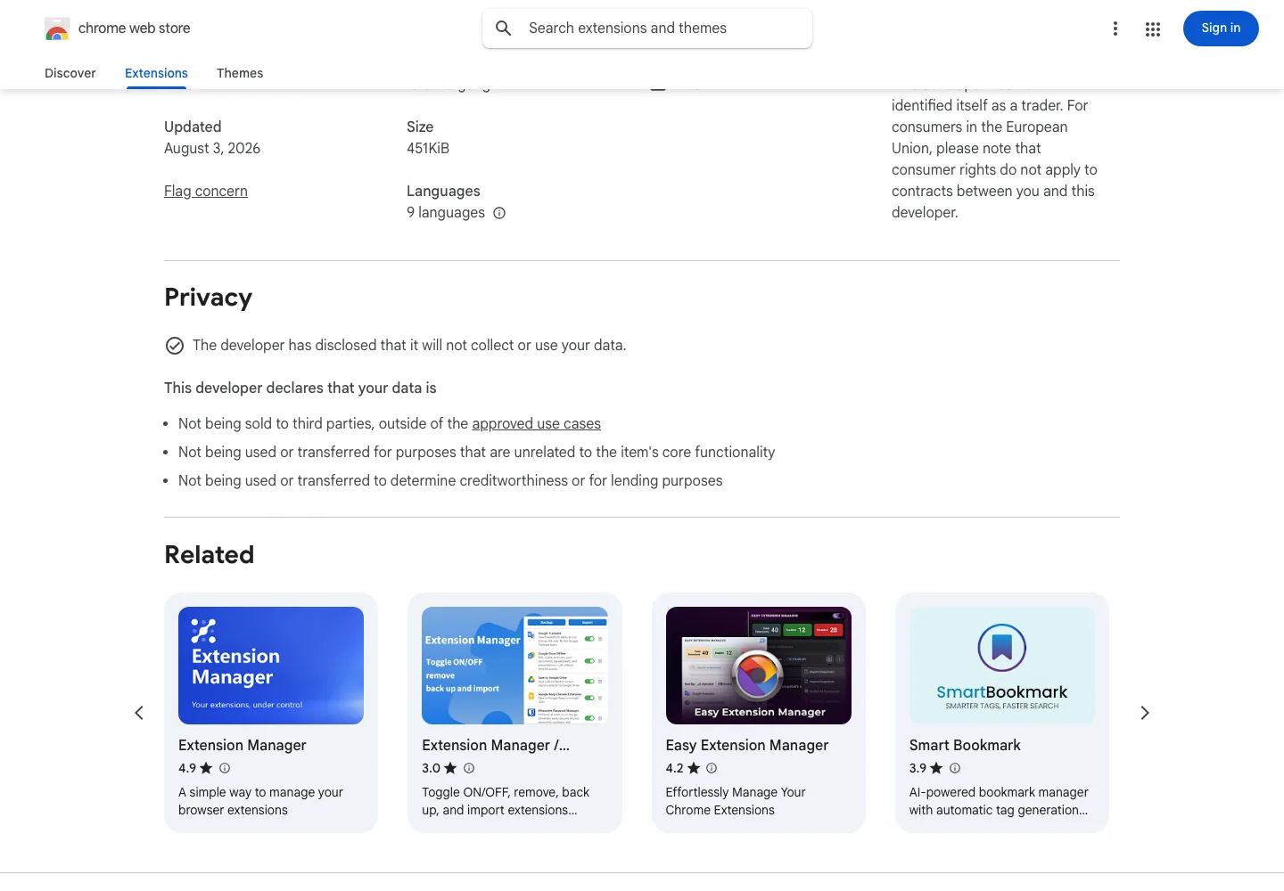Click the data disclosure checkmark icon under Privacy
1284x891 pixels.
[x=175, y=346]
